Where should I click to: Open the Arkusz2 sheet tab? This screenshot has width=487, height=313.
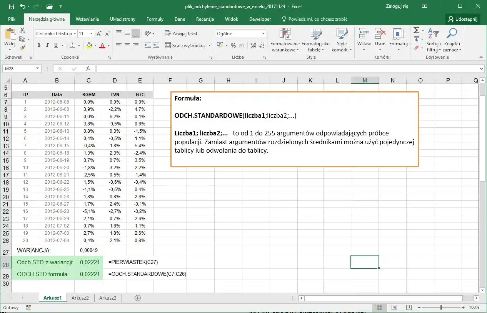[x=80, y=297]
